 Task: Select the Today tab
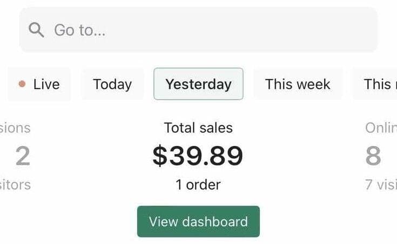(112, 84)
